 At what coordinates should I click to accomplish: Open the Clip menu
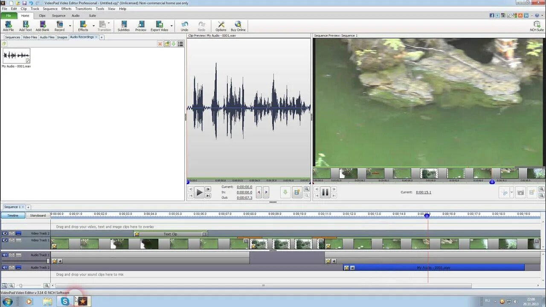point(24,9)
